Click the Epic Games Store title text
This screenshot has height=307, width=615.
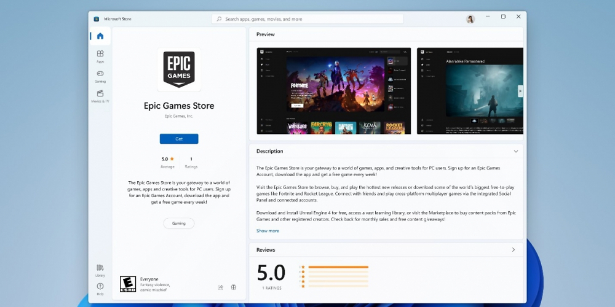pos(179,106)
